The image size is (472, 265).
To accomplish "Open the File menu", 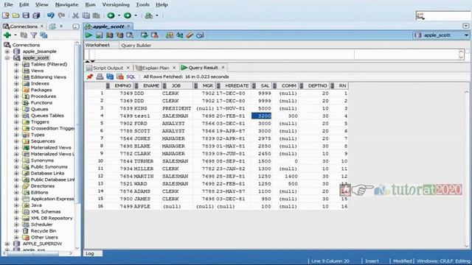I will coord(8,4).
